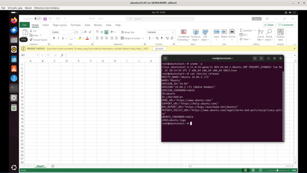
Task: Open the Sort & Filter icon
Action: click(261, 32)
